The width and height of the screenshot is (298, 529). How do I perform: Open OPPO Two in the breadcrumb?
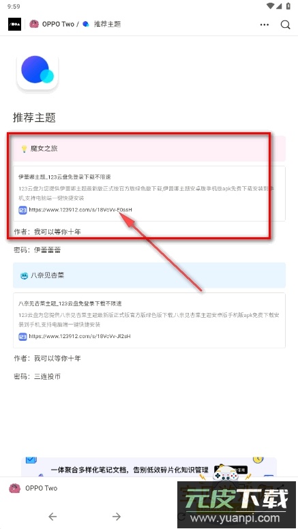(58, 24)
